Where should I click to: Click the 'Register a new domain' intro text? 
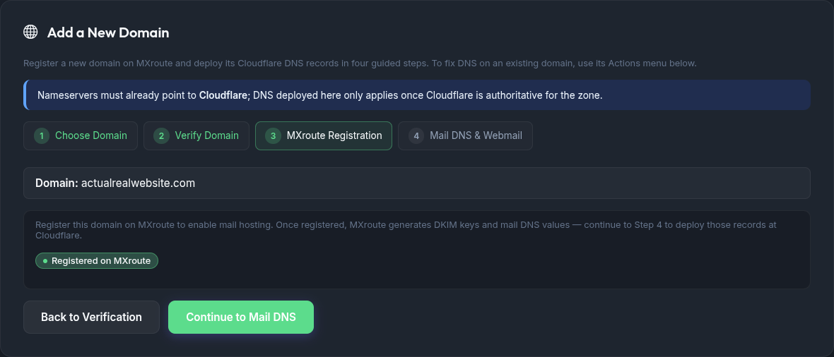(x=360, y=63)
